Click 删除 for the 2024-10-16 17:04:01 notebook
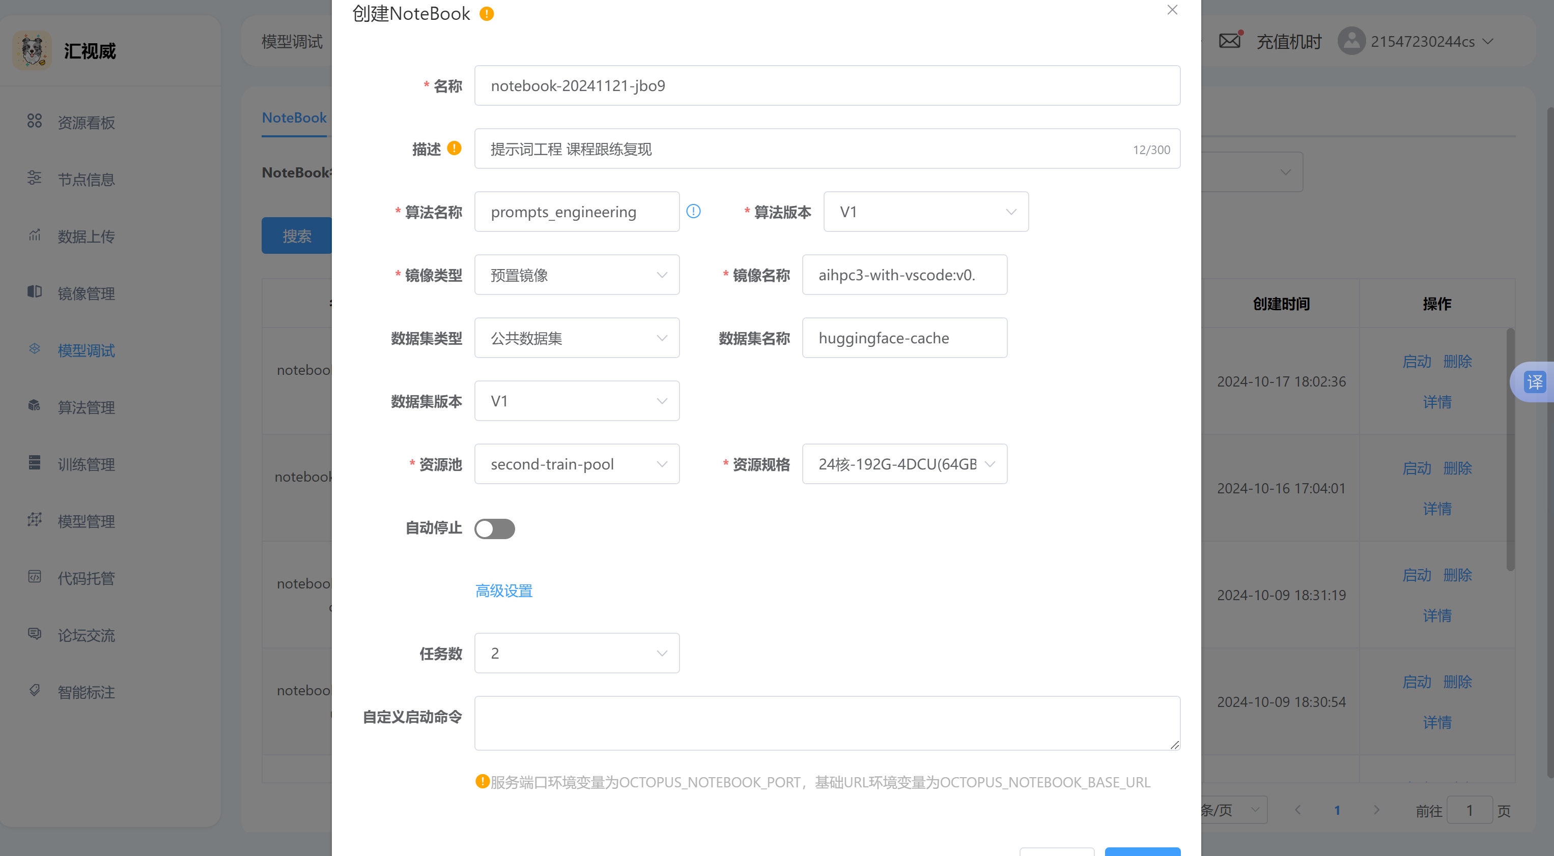Screen dimensions: 1554x856 1458,468
